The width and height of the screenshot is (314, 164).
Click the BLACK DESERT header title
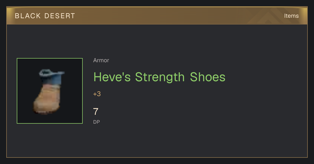(x=45, y=16)
